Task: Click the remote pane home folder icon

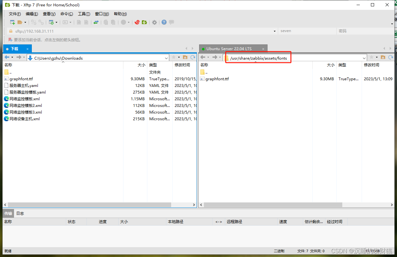Action: point(383,57)
